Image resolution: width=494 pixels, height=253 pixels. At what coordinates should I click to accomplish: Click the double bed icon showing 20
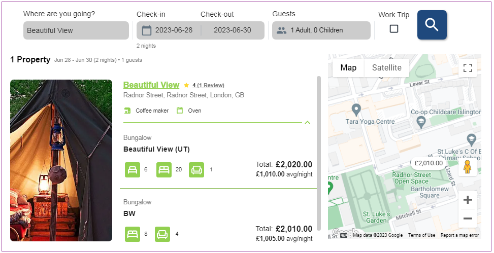click(x=164, y=170)
